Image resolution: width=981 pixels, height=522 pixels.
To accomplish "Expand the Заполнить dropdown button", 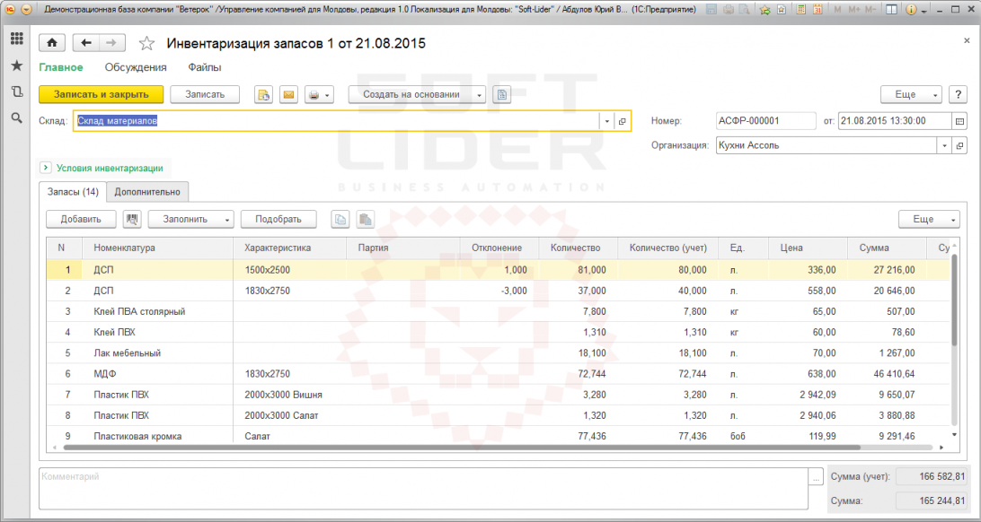I will [227, 219].
